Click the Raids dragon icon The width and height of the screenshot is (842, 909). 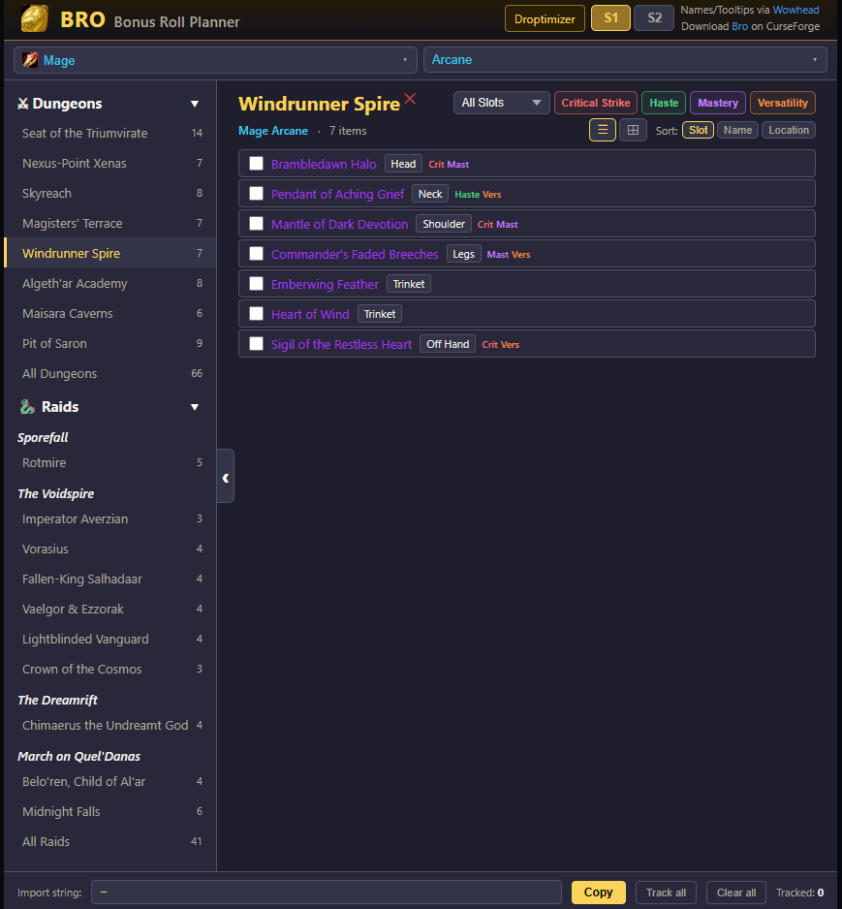[x=27, y=406]
